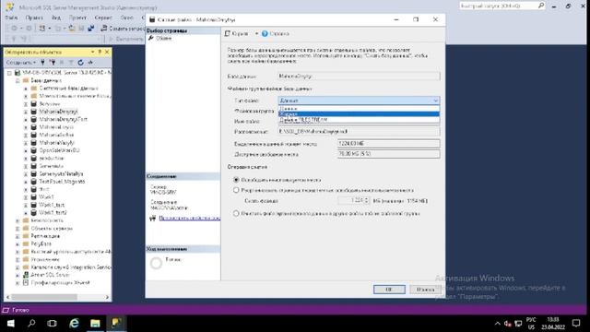Select TestPavel_Mogoreb database
Screen dimensions: 590x332
pyautogui.click(x=62, y=182)
